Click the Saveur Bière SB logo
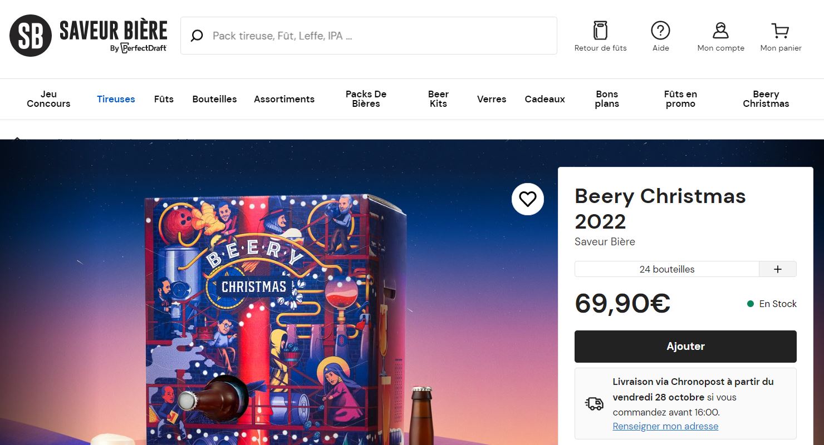This screenshot has width=824, height=445. pos(31,36)
